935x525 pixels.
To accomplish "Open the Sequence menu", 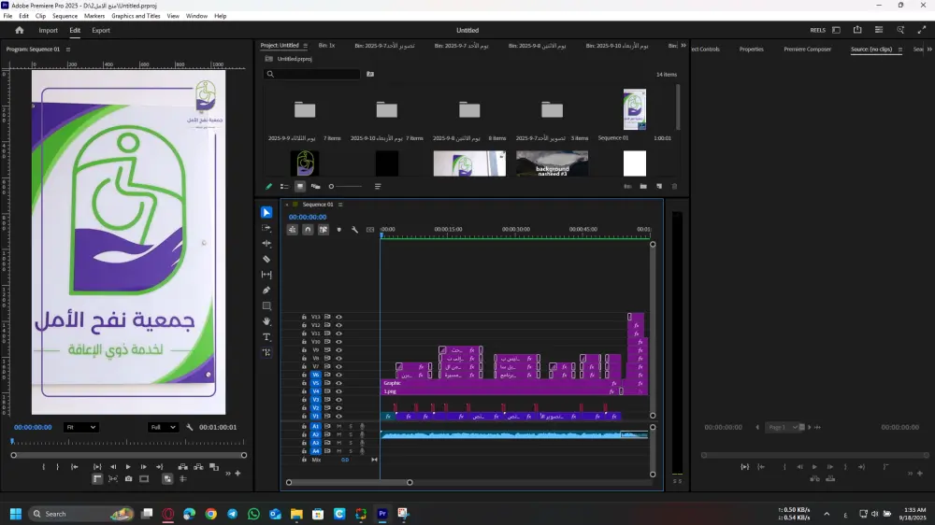I will (65, 16).
